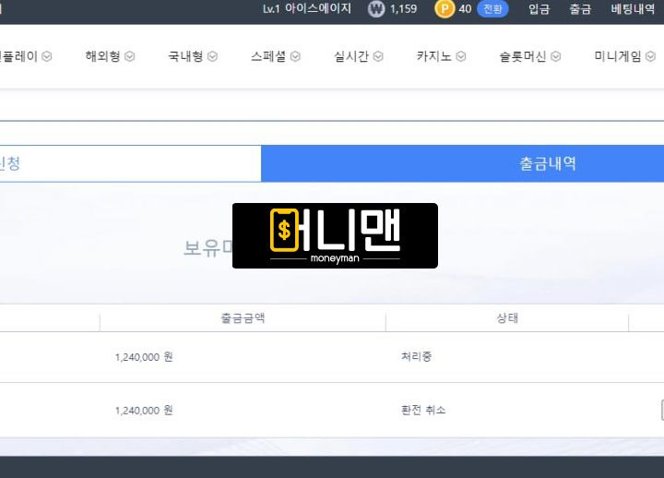664x478 pixels.
Task: Open the 슬롯머신 menu item
Action: pos(523,56)
